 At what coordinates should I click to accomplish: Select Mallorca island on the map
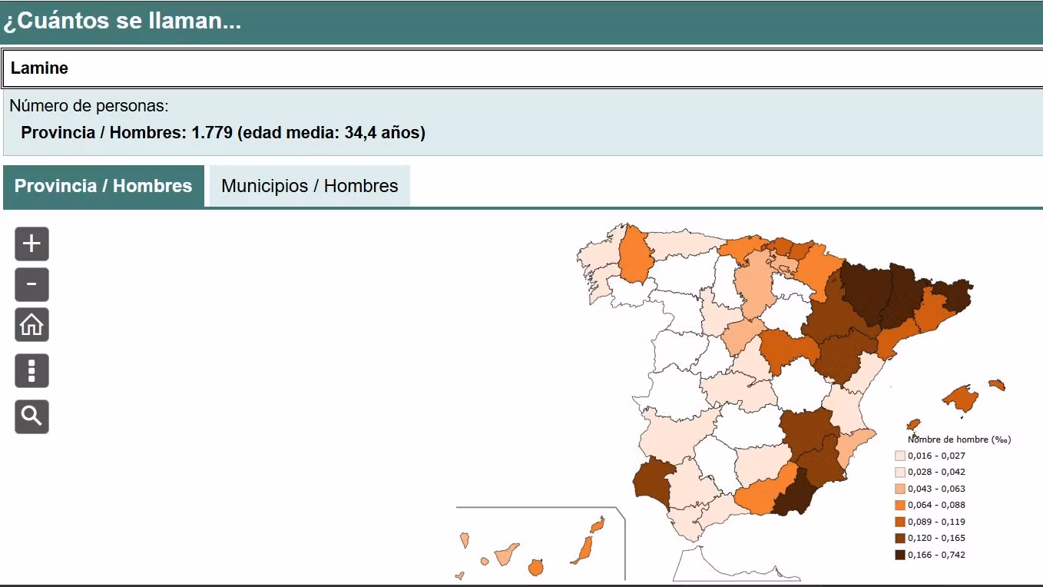point(960,398)
